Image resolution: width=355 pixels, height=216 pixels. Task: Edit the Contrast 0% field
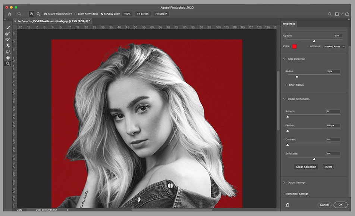pyautogui.click(x=333, y=140)
